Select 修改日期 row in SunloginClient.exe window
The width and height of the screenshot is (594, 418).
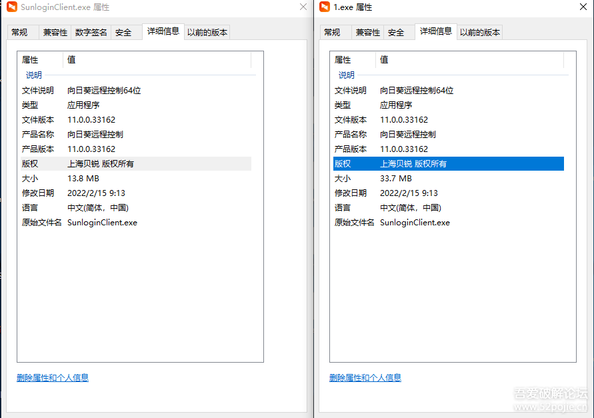136,193
